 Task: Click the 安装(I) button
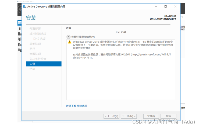coord(151,116)
